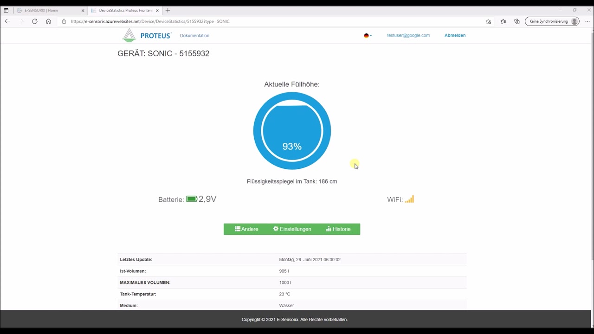
Task: Go to browser home icon
Action: pyautogui.click(x=48, y=21)
